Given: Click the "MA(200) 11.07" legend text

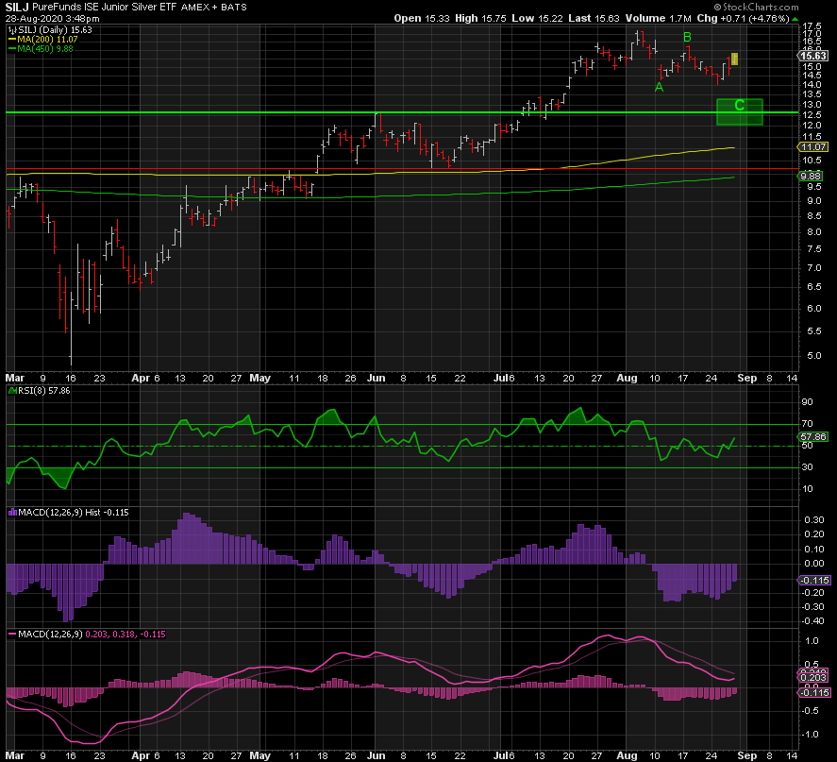Looking at the screenshot, I should point(47,40).
